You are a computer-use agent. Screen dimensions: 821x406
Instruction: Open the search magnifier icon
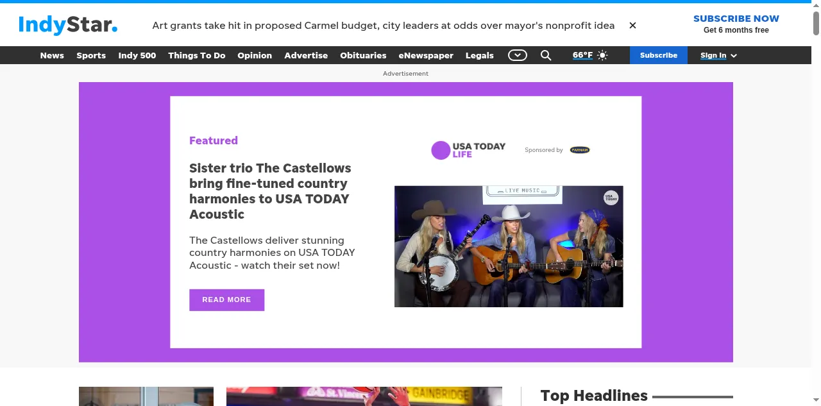[546, 55]
